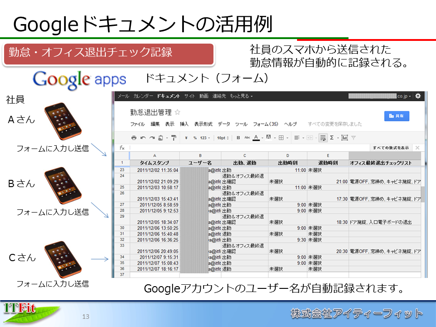This screenshot has width=436, height=327.
Task: Toggle the wrap text button
Action: tap(323, 138)
